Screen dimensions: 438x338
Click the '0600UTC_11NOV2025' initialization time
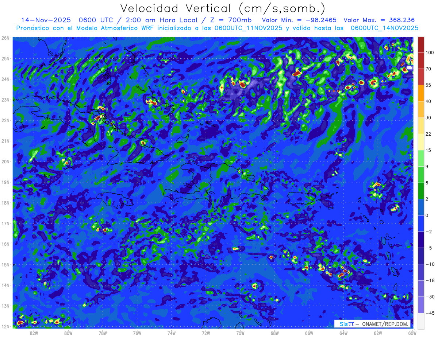click(x=249, y=28)
